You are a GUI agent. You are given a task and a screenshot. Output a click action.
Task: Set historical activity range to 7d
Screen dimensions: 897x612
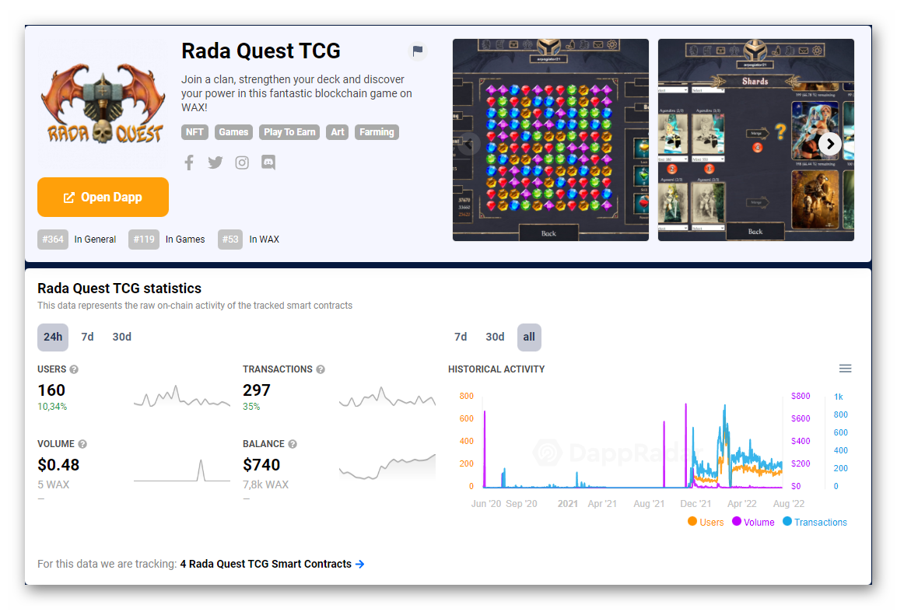(x=461, y=337)
